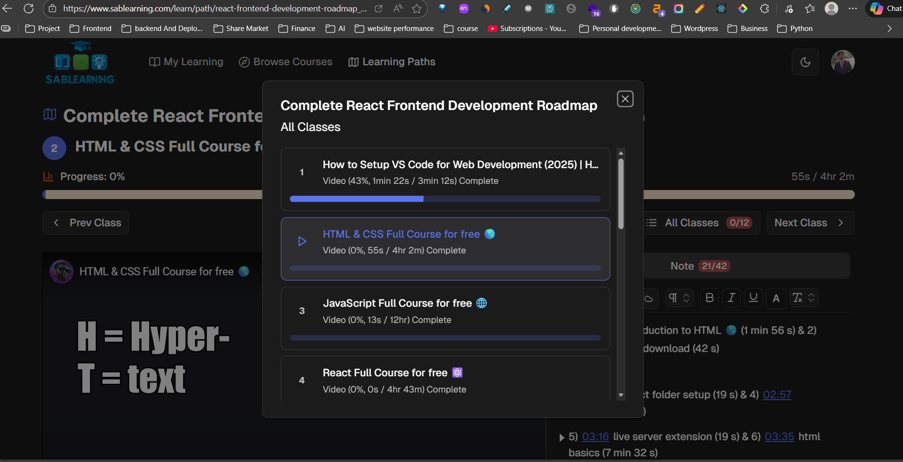
Task: Open class 1 VS Code setup video
Action: coord(445,179)
